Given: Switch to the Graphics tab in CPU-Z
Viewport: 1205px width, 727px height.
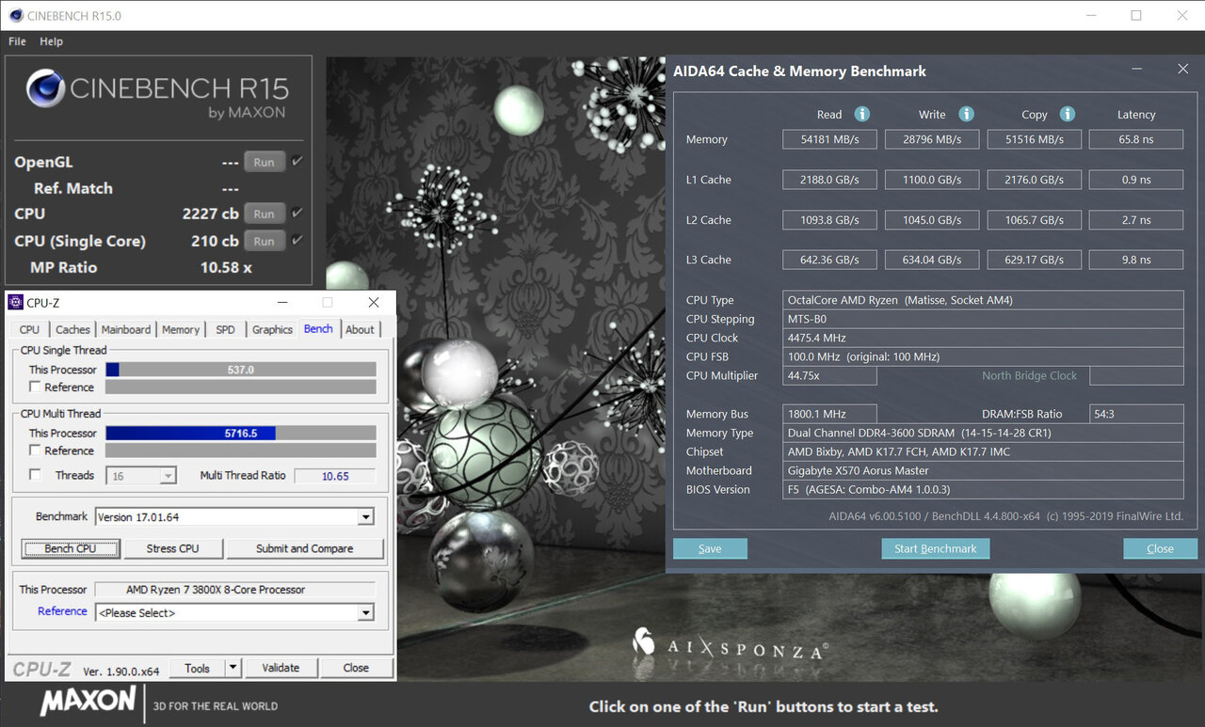Looking at the screenshot, I should [x=272, y=329].
